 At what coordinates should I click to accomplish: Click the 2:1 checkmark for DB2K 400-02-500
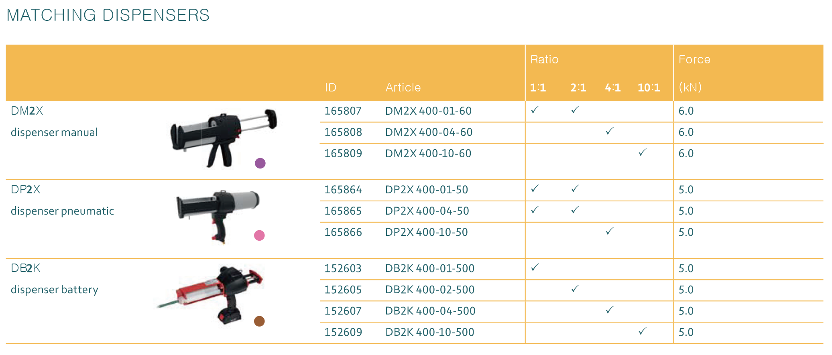[x=575, y=289]
